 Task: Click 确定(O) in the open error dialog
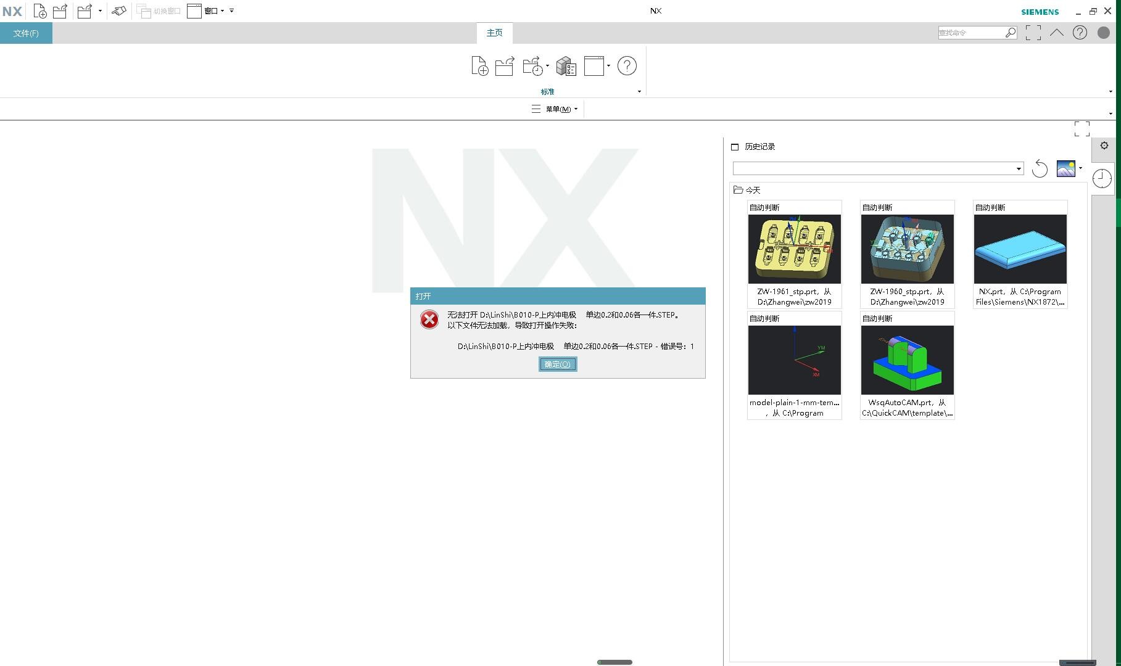(x=558, y=364)
